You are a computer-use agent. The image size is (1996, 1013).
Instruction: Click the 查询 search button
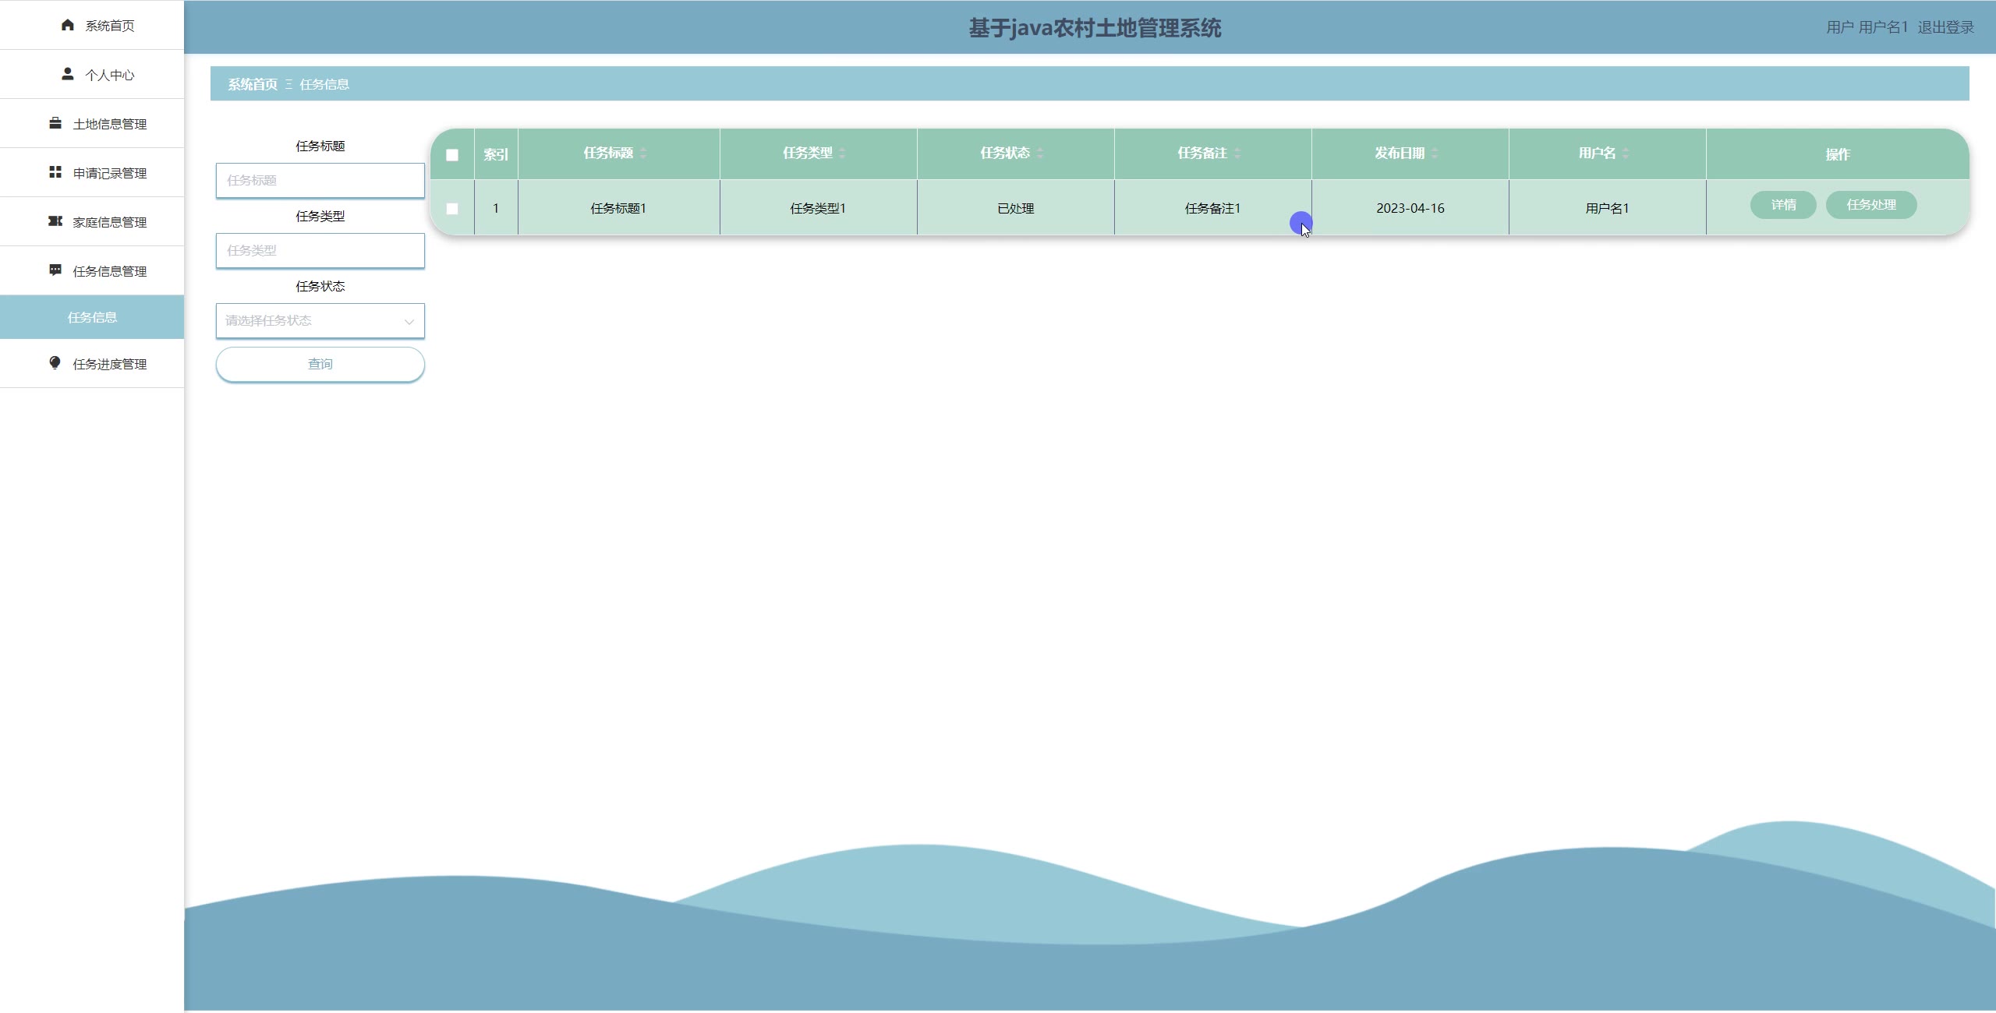point(320,364)
